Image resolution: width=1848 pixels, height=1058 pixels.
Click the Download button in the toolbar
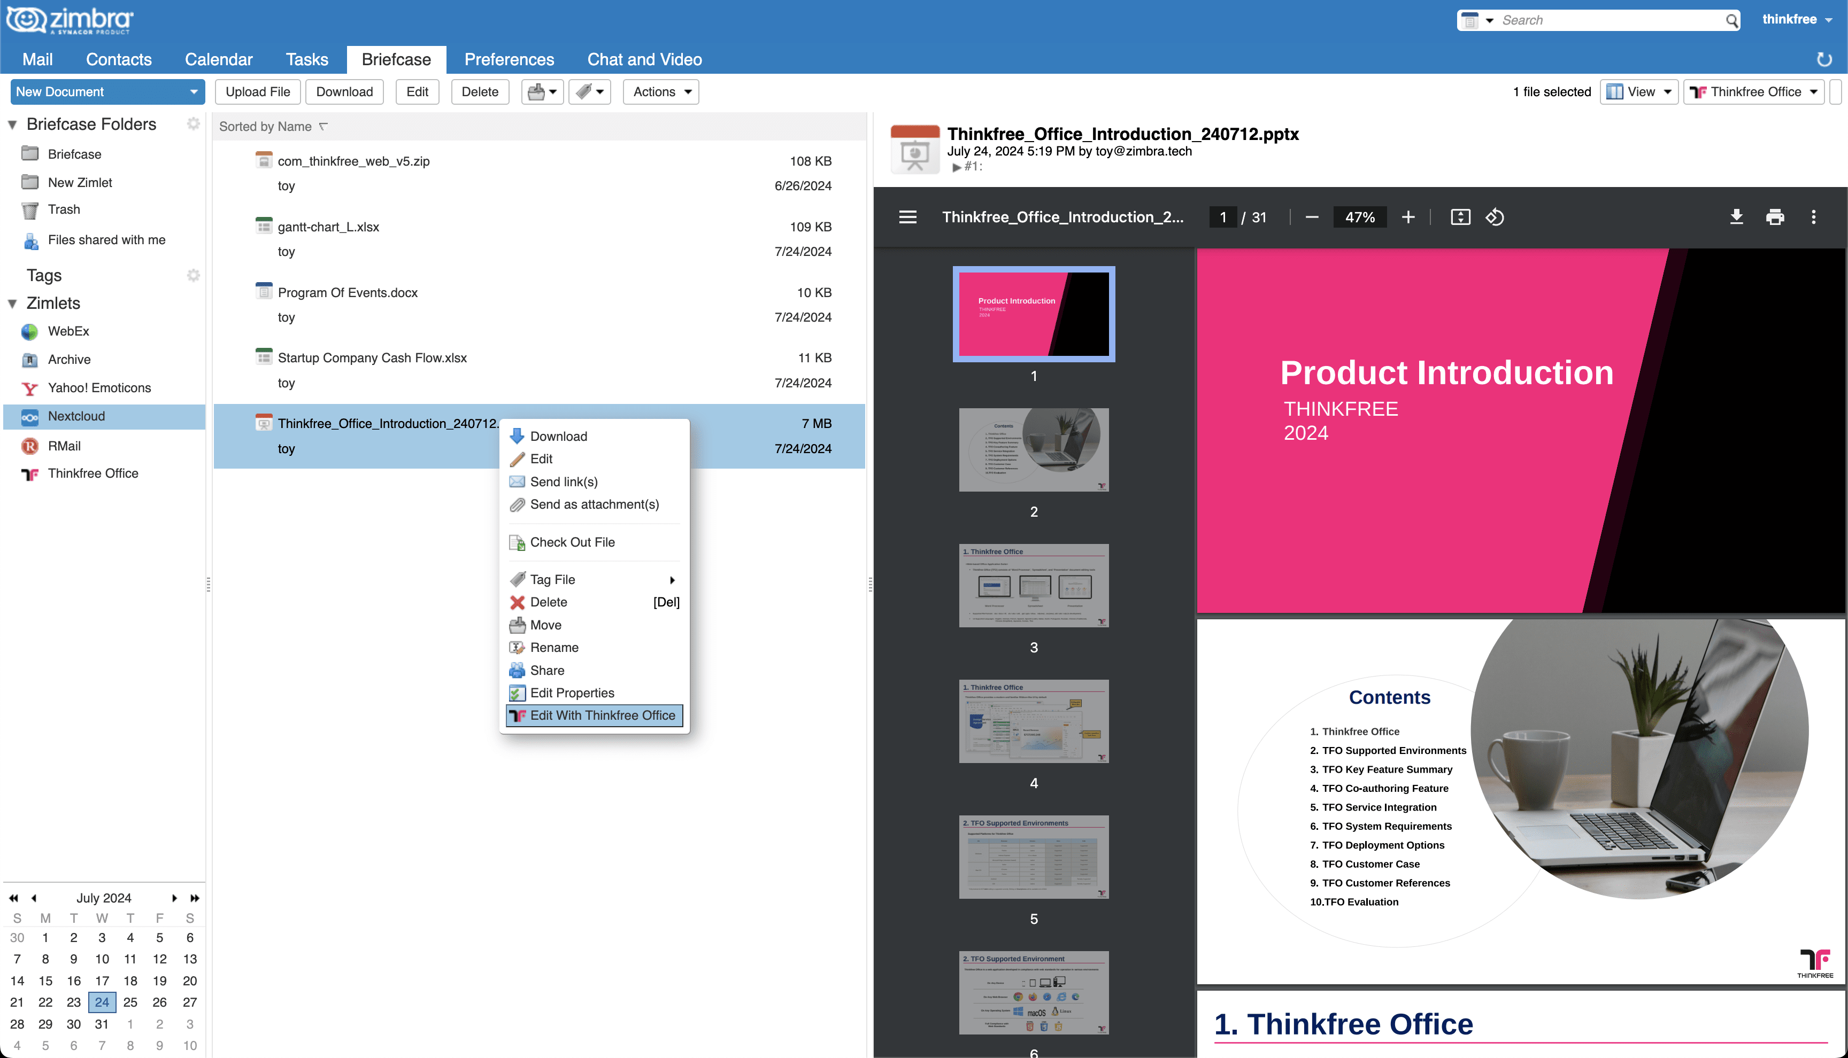pos(344,91)
